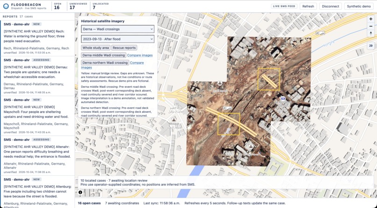377x208 pixels.
Task: Click the Last sync 11:58:36 a.m. text
Action: click(x=161, y=203)
